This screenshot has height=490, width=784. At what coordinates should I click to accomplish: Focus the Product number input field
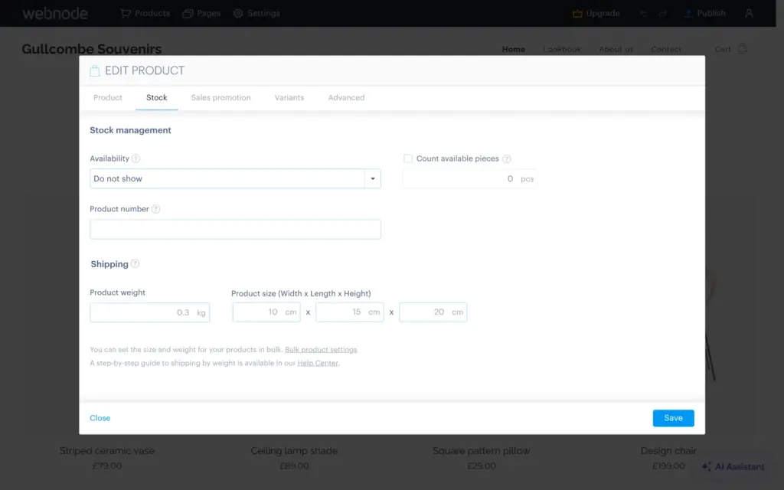coord(236,230)
